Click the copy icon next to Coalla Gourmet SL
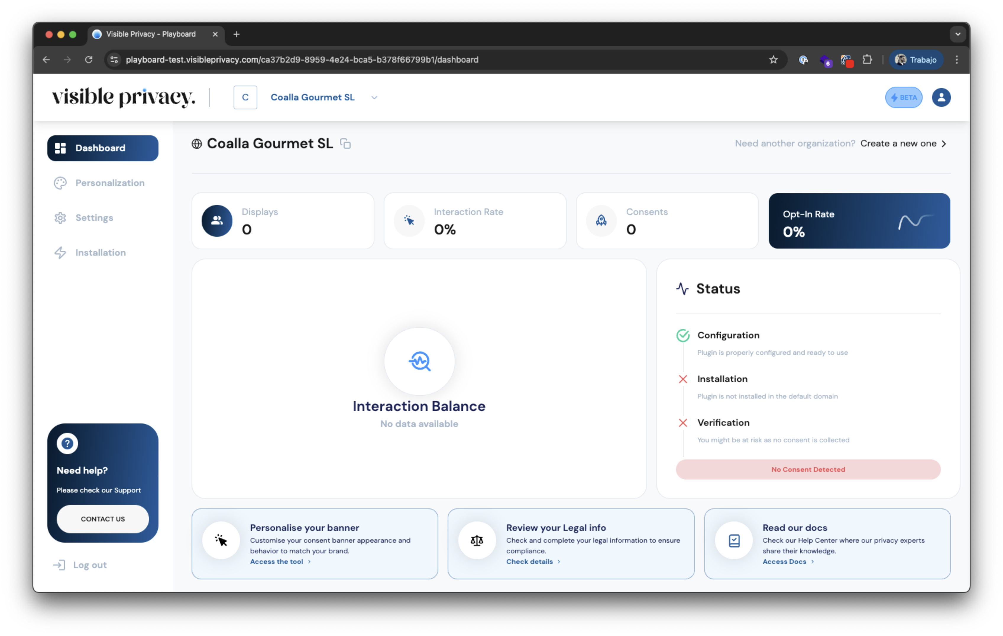1003x636 pixels. 345,143
